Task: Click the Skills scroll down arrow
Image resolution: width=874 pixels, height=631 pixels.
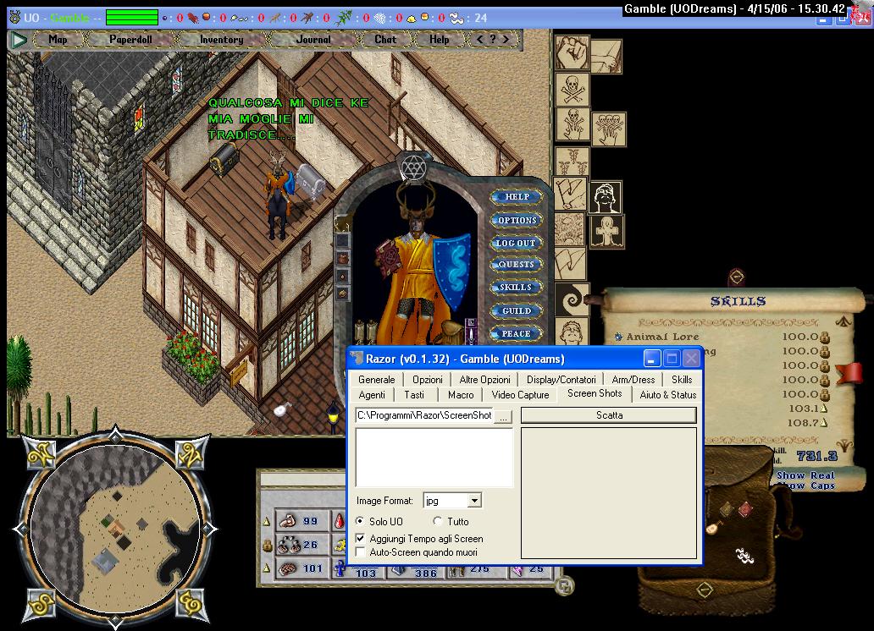Action: (845, 446)
